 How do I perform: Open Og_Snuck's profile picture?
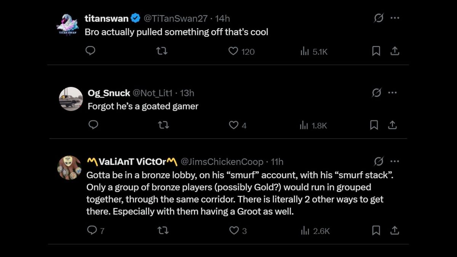tap(71, 99)
